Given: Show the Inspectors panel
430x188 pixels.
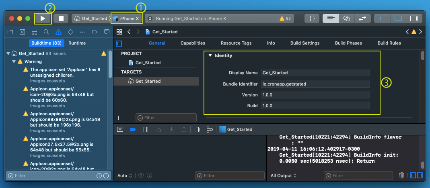Looking at the screenshot, I should click(414, 18).
